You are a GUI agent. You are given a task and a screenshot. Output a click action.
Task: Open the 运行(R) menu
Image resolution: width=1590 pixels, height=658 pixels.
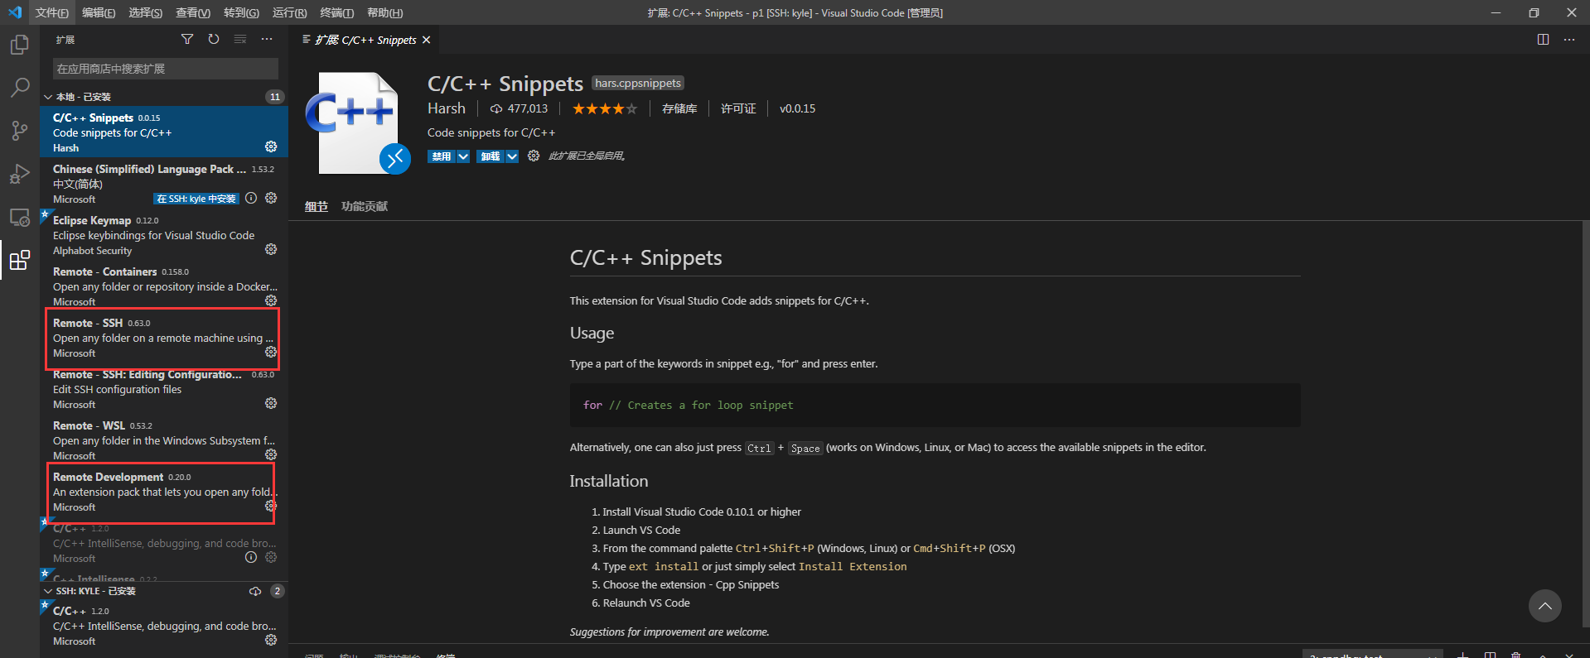289,12
